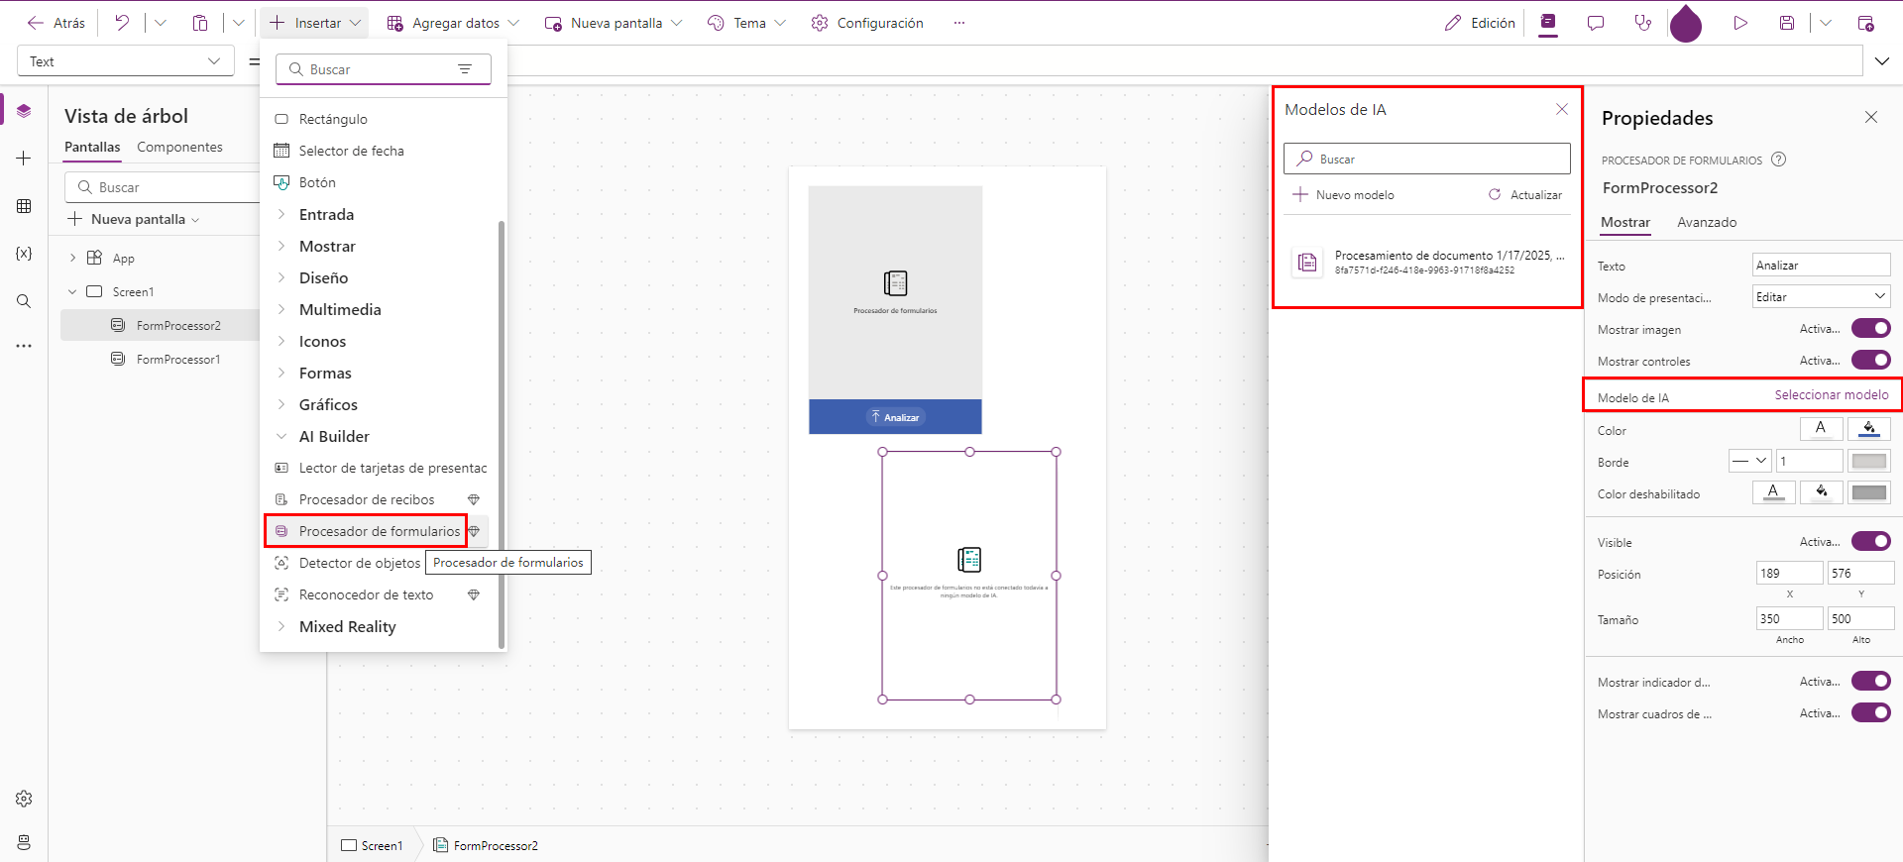Expand the Multimedia category in the Insertar menu

coord(281,309)
